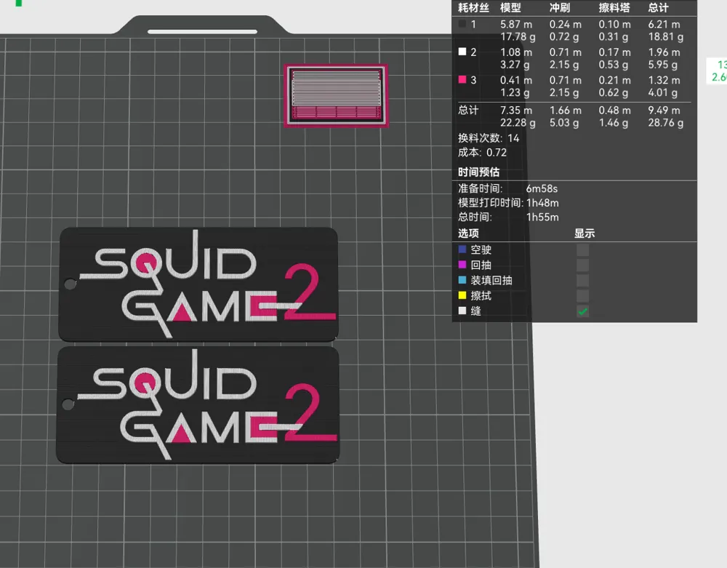727x568 pixels.
Task: Click the cyan 装填回抽 legend swatch
Action: pyautogui.click(x=462, y=279)
